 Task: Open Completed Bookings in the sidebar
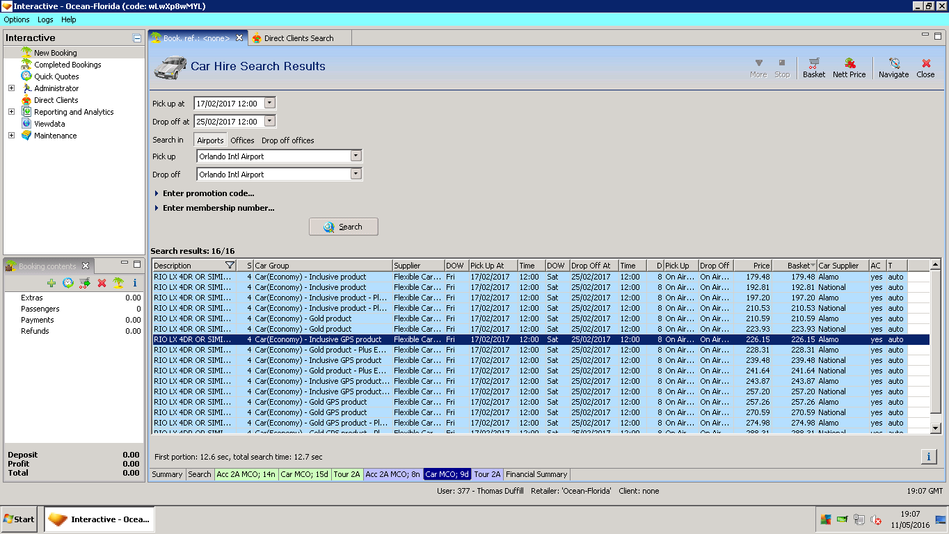click(x=67, y=65)
